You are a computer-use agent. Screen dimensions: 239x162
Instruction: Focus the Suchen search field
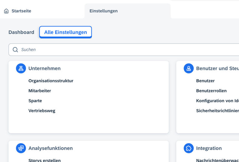pos(125,50)
